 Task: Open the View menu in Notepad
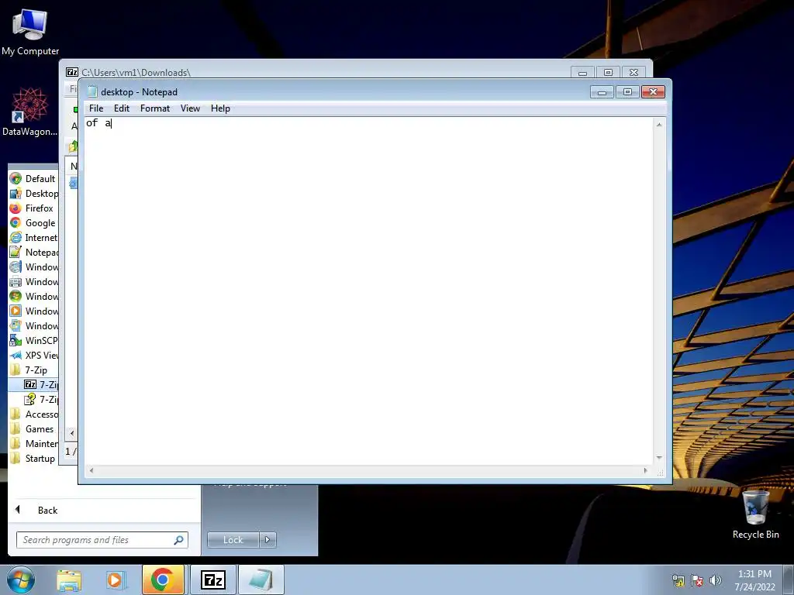click(x=191, y=108)
